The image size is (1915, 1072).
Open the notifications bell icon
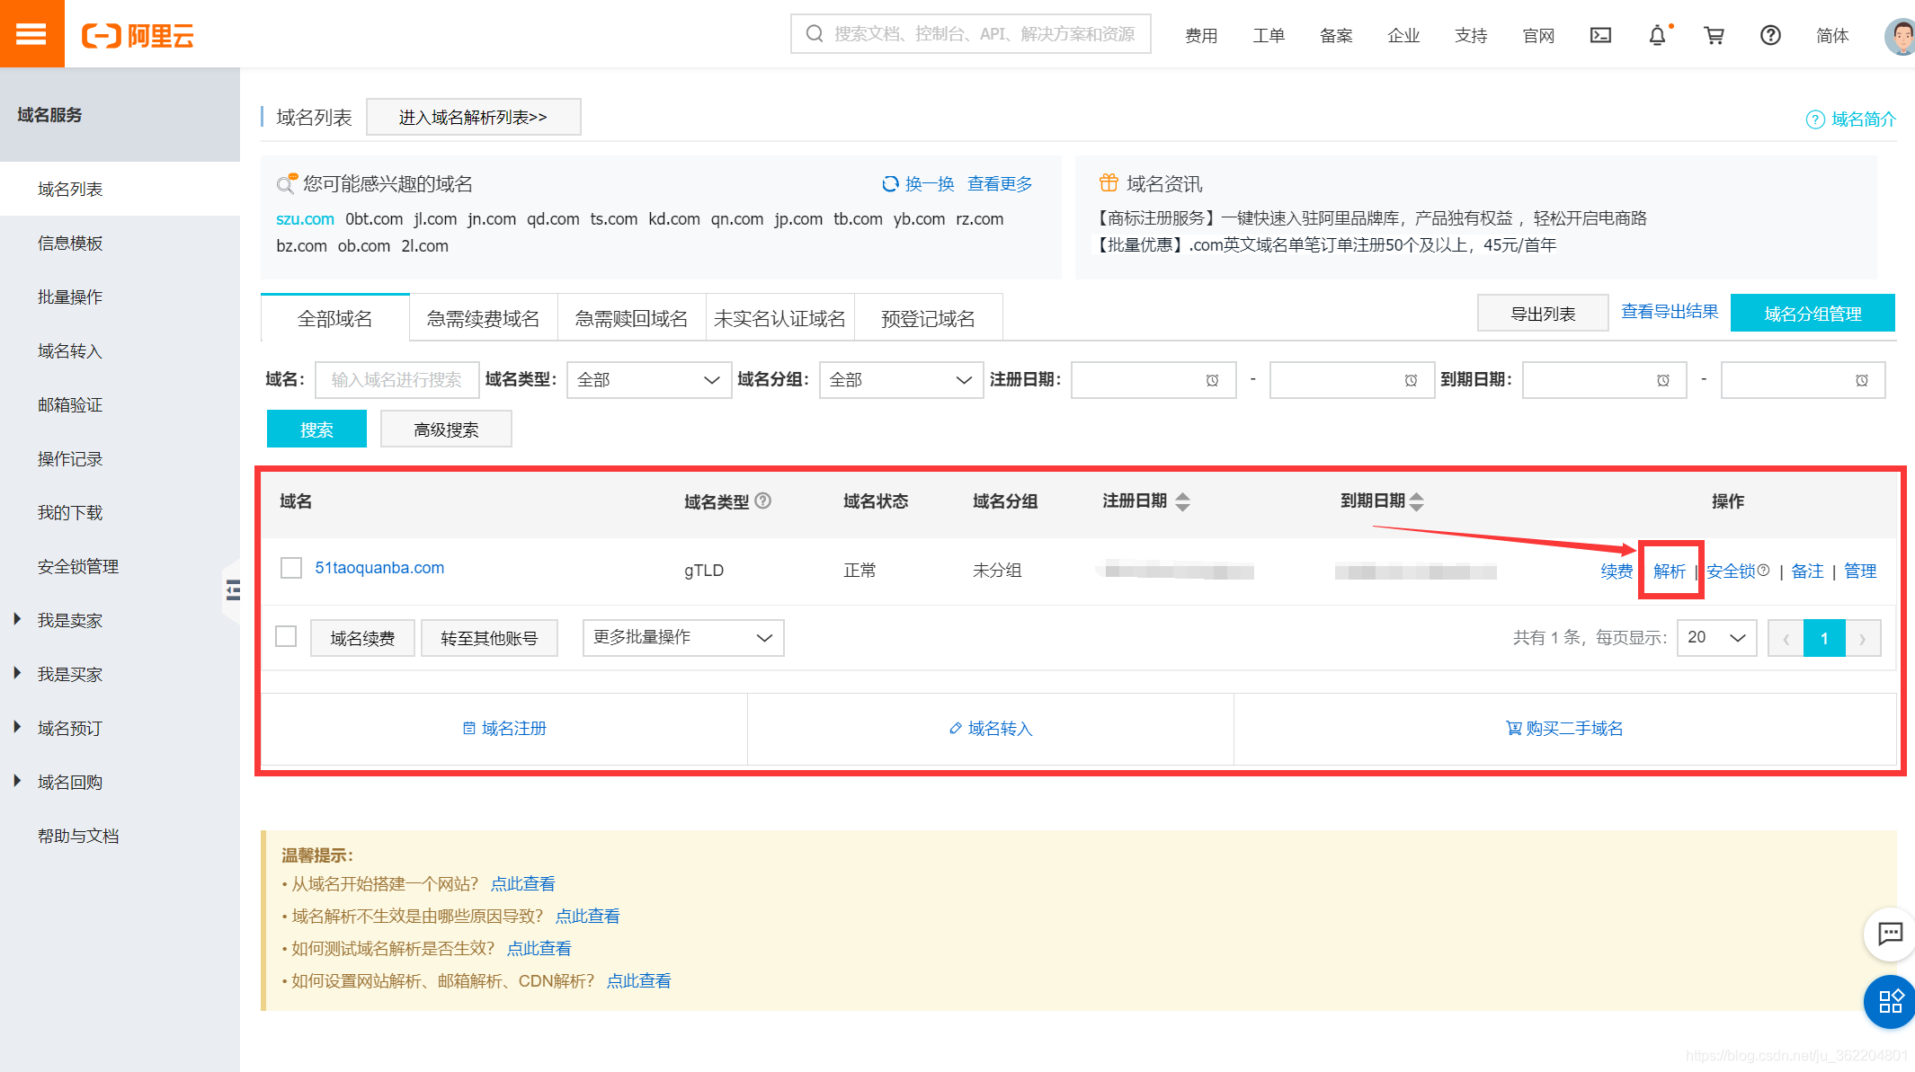pos(1657,34)
